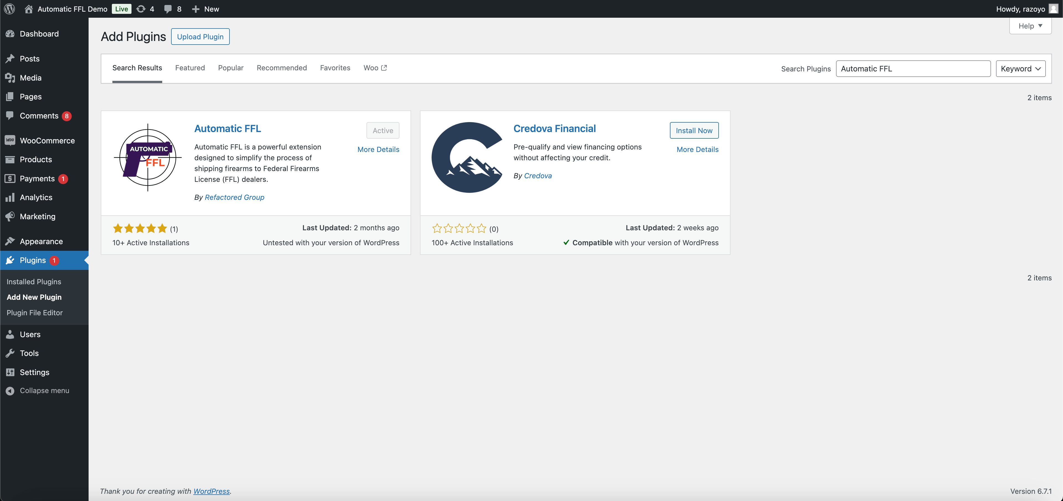Open WooCommerce from the sidebar icon
Viewport: 1063px width, 501px height.
[x=10, y=140]
